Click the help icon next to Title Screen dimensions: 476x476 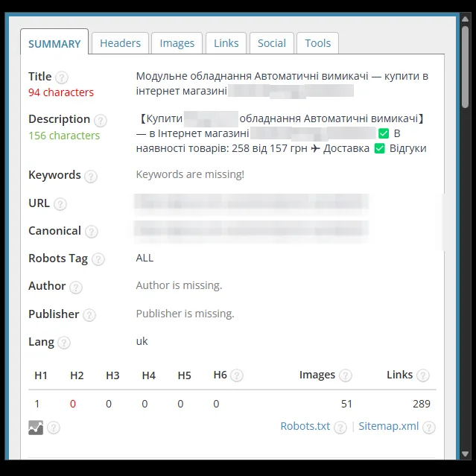(x=62, y=77)
